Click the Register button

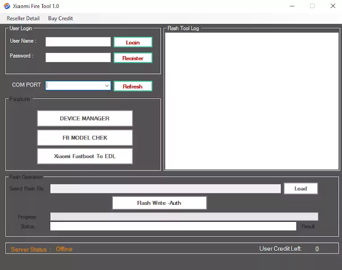tap(133, 58)
